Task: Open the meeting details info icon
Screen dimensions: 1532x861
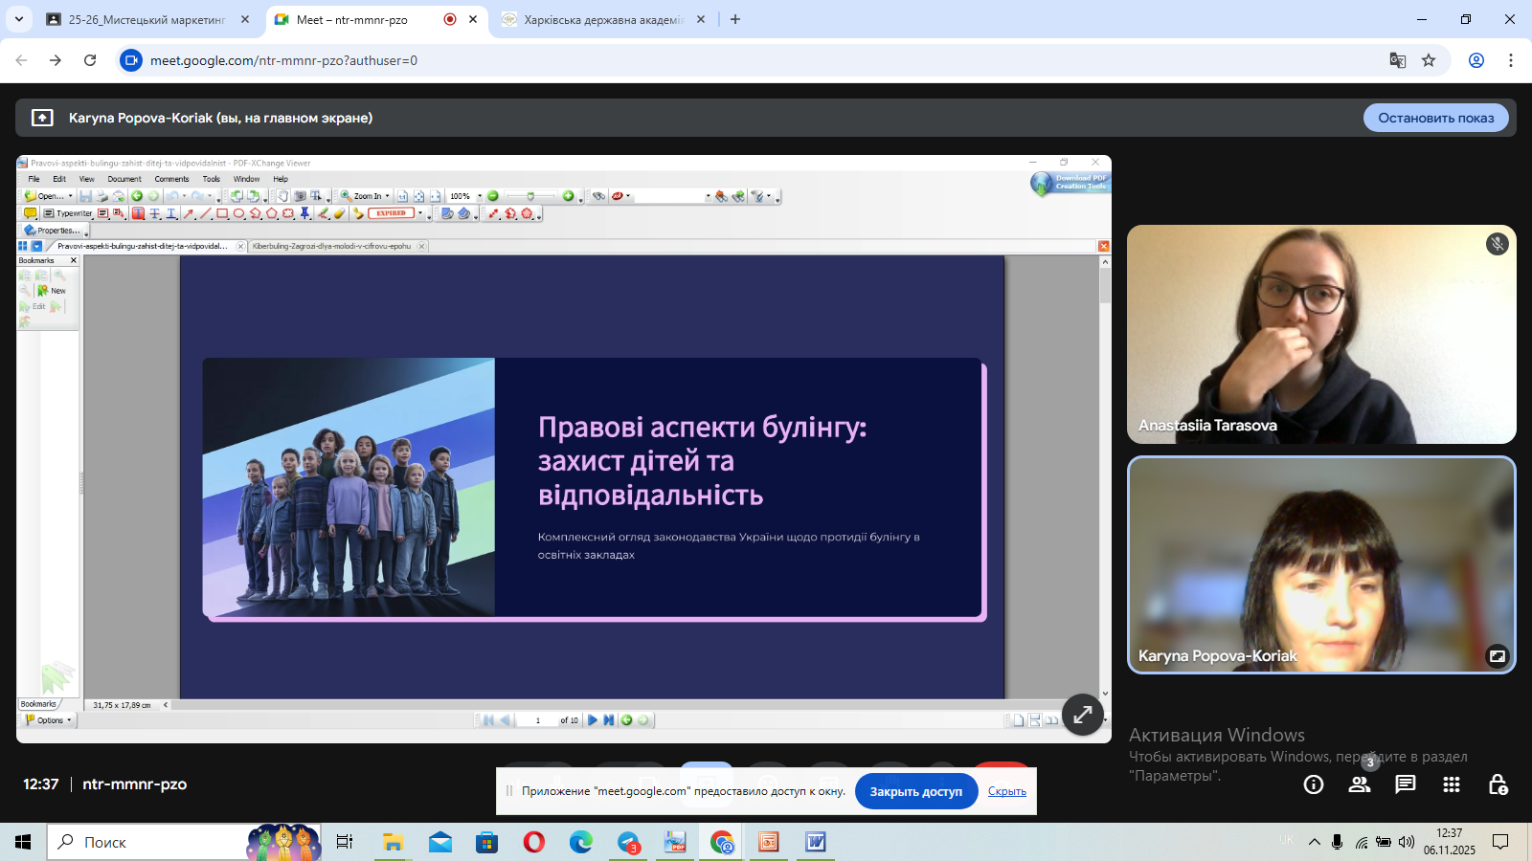Action: pyautogui.click(x=1314, y=784)
